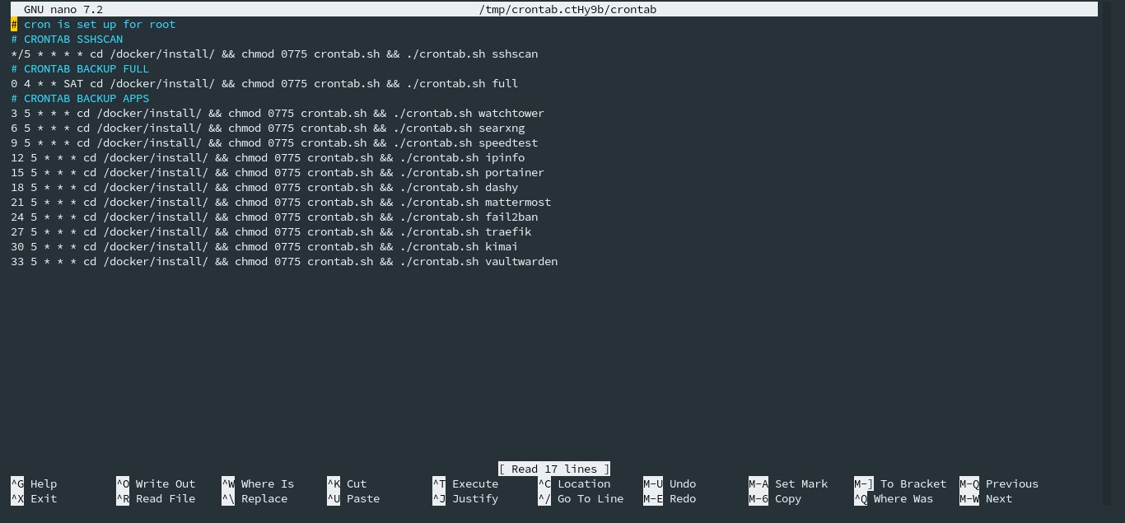Click the word 'dashy' in the cron line

click(502, 187)
